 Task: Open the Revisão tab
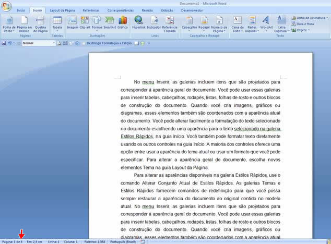pyautogui.click(x=147, y=10)
